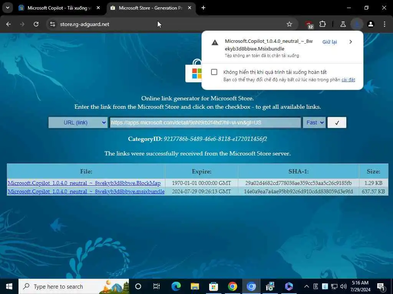Open the Fast ring dropdown
This screenshot has width=393, height=294.
pyautogui.click(x=314, y=122)
